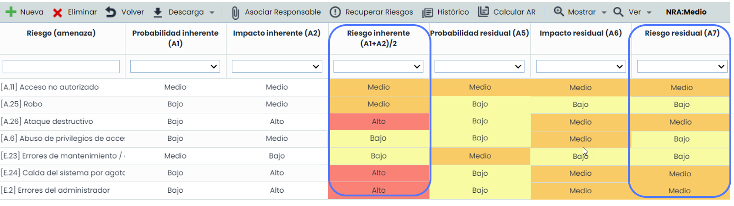
Task: Expand the Impacto inherente filter dropdown
Action: click(x=277, y=67)
